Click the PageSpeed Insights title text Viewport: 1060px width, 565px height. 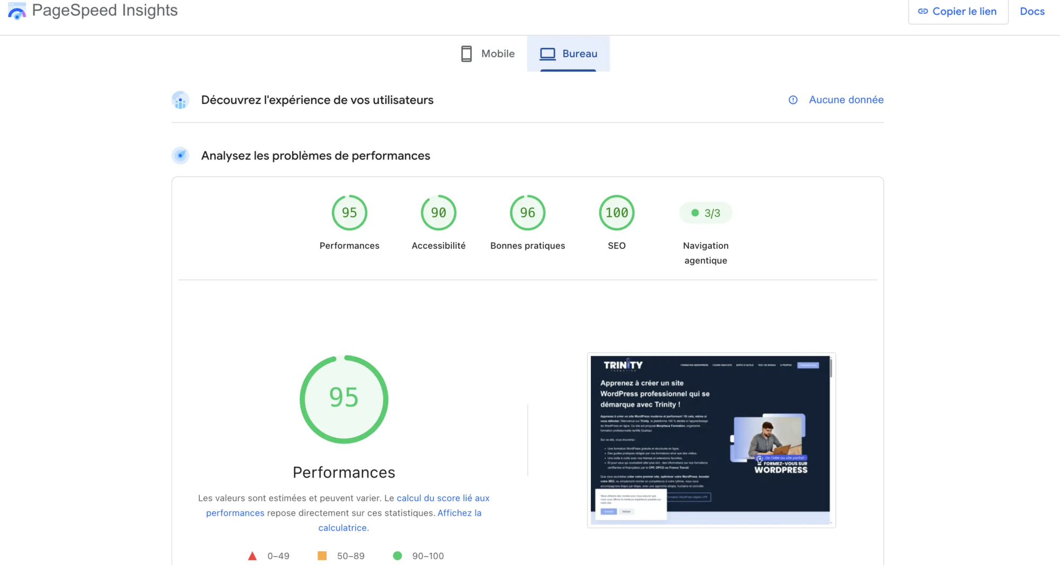click(105, 11)
